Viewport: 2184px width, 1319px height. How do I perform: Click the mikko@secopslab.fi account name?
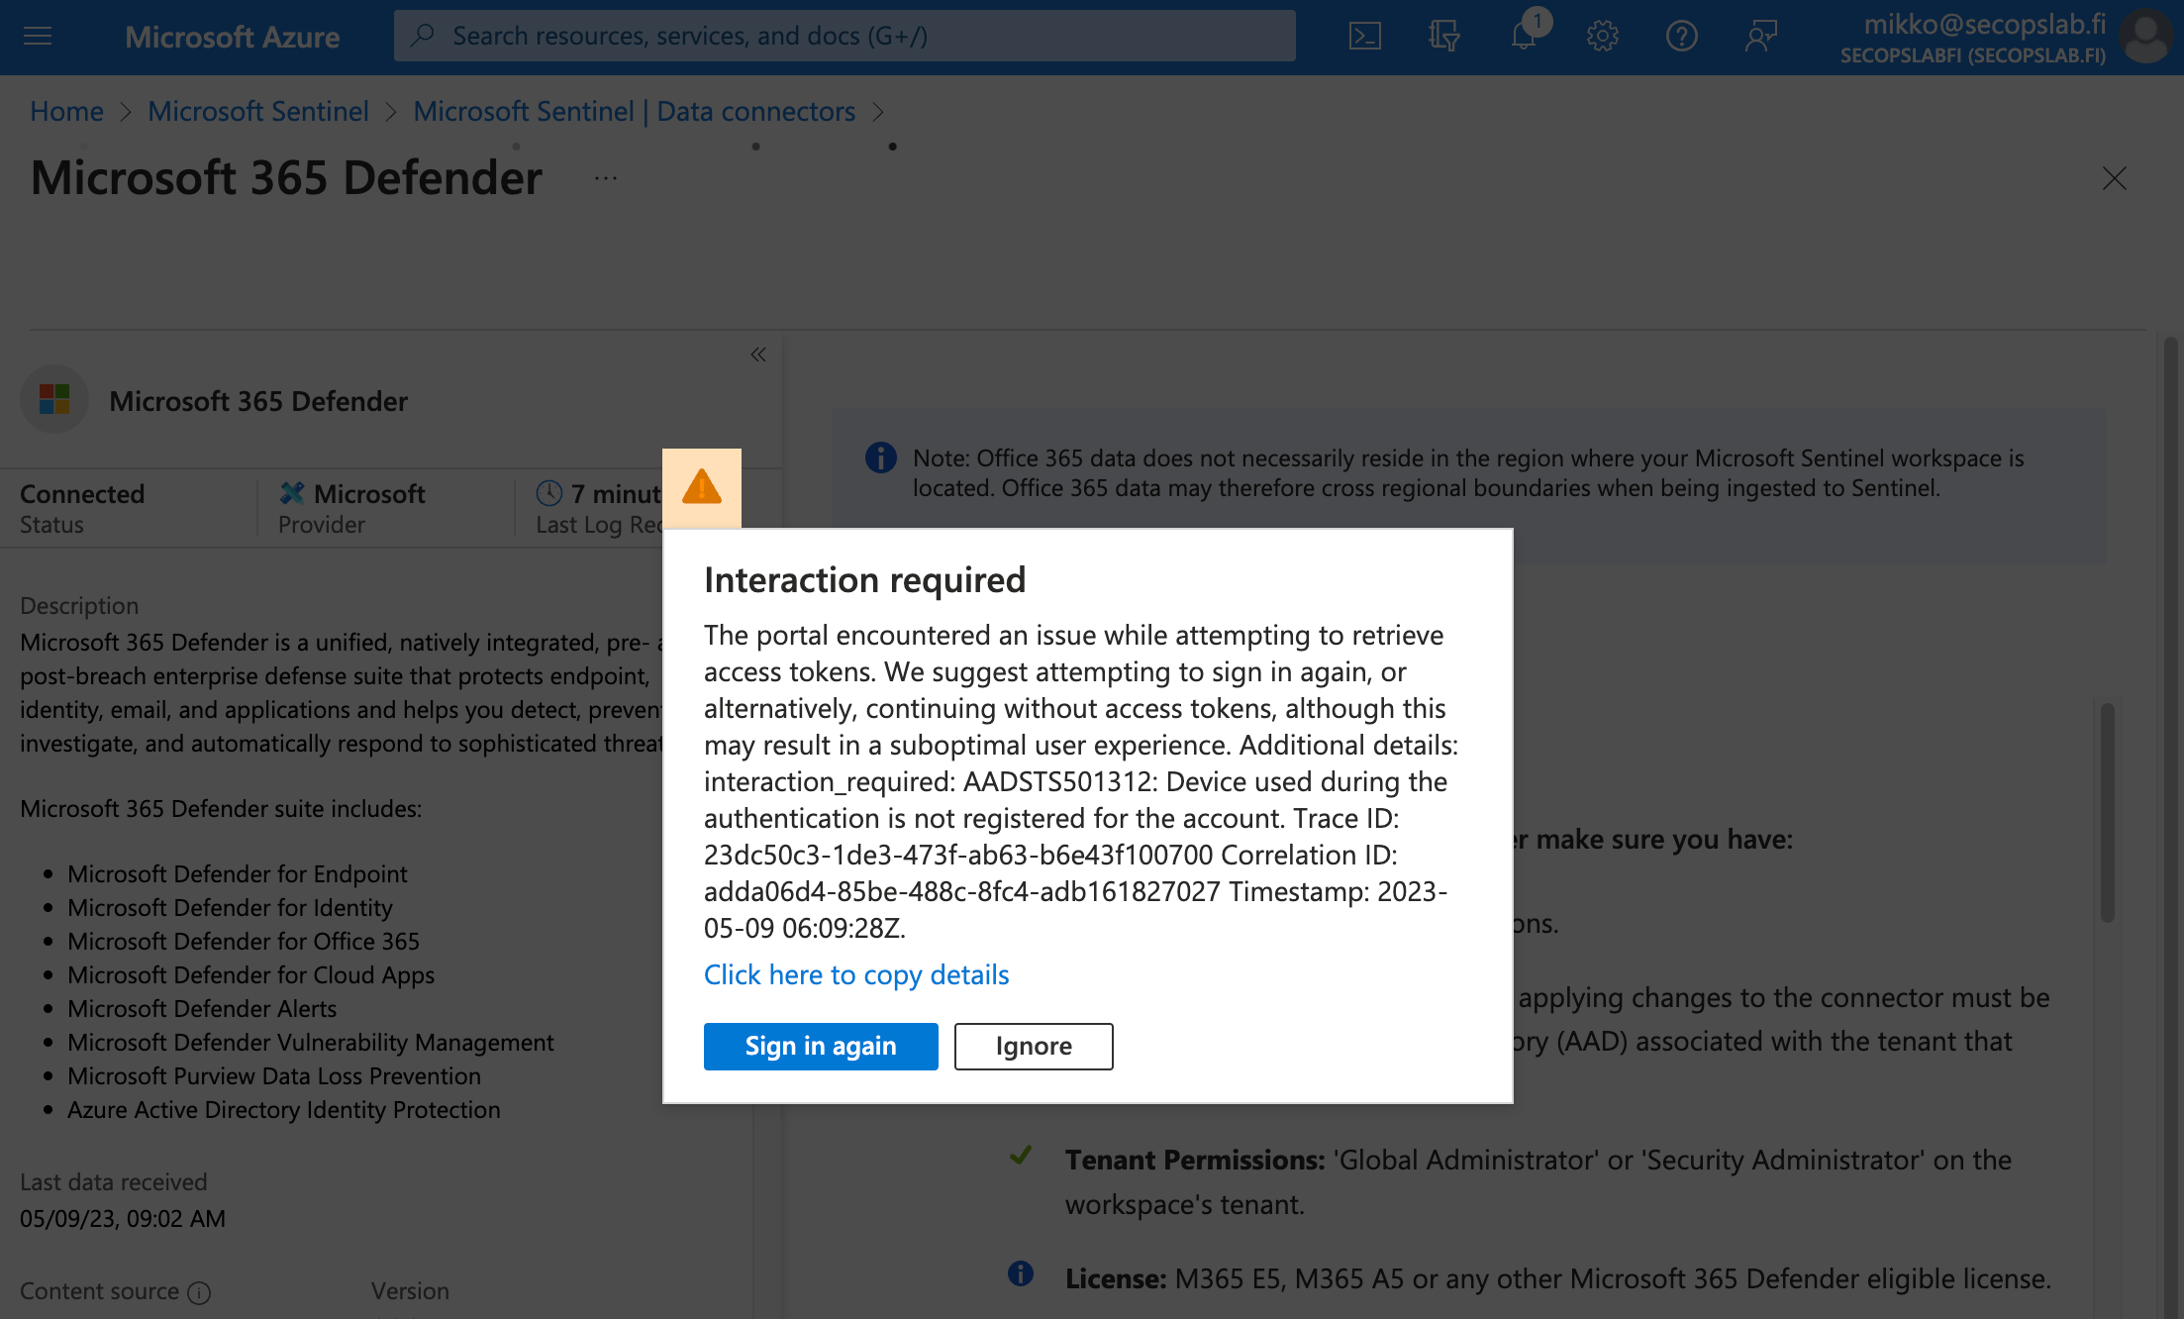(x=1984, y=24)
